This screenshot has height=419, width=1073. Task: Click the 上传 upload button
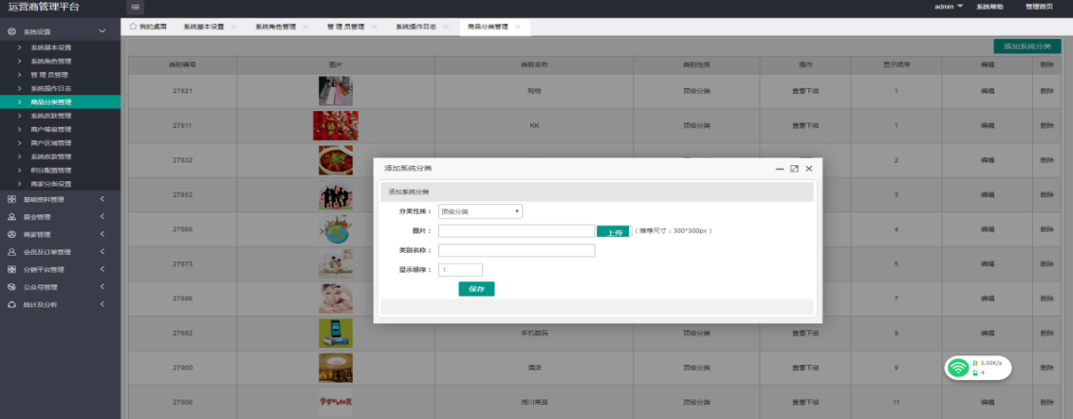613,230
